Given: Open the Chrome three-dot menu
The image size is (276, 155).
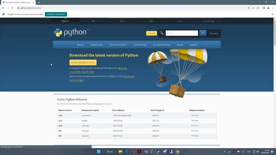Looking at the screenshot, I should pyautogui.click(x=273, y=8).
